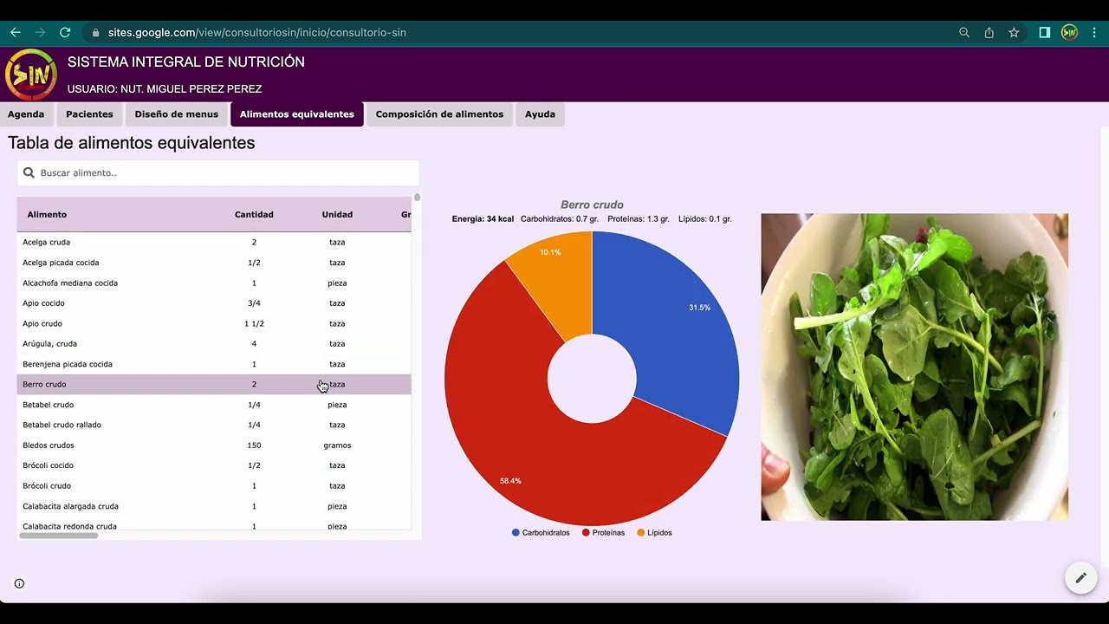
Task: Select the Apio crudo row
Action: (x=214, y=323)
